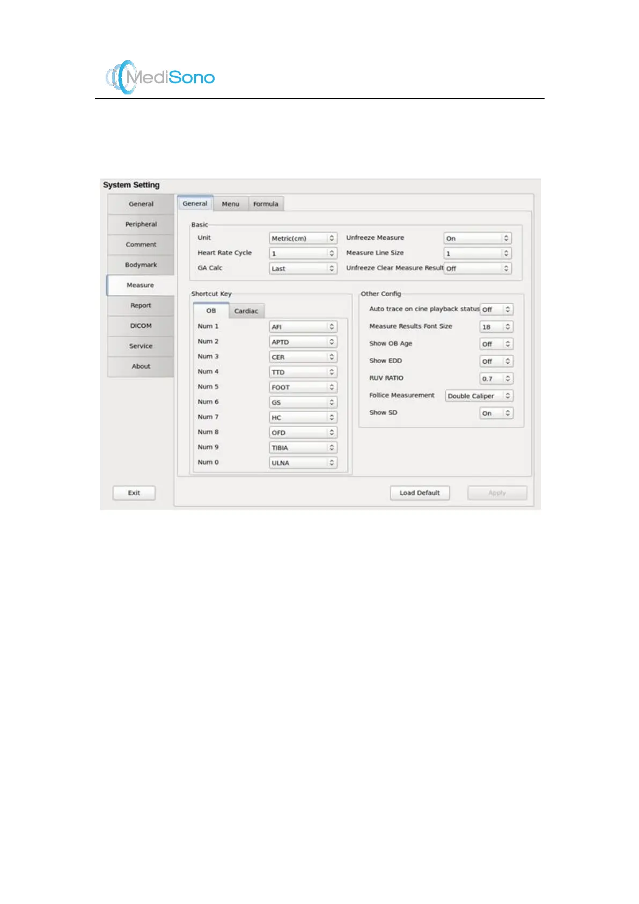Open the Num 0 shortcut dropdown (ULNA)
Screen dimensions: 639x904
coord(303,462)
